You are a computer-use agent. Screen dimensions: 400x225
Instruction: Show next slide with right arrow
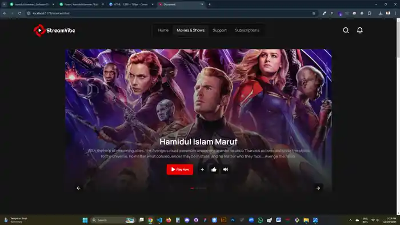pos(318,188)
